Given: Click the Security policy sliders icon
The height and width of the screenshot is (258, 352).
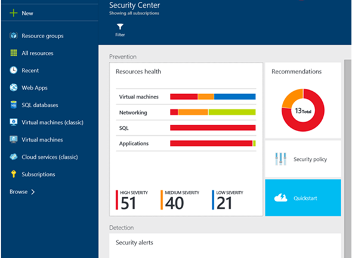Looking at the screenshot, I should tap(280, 159).
